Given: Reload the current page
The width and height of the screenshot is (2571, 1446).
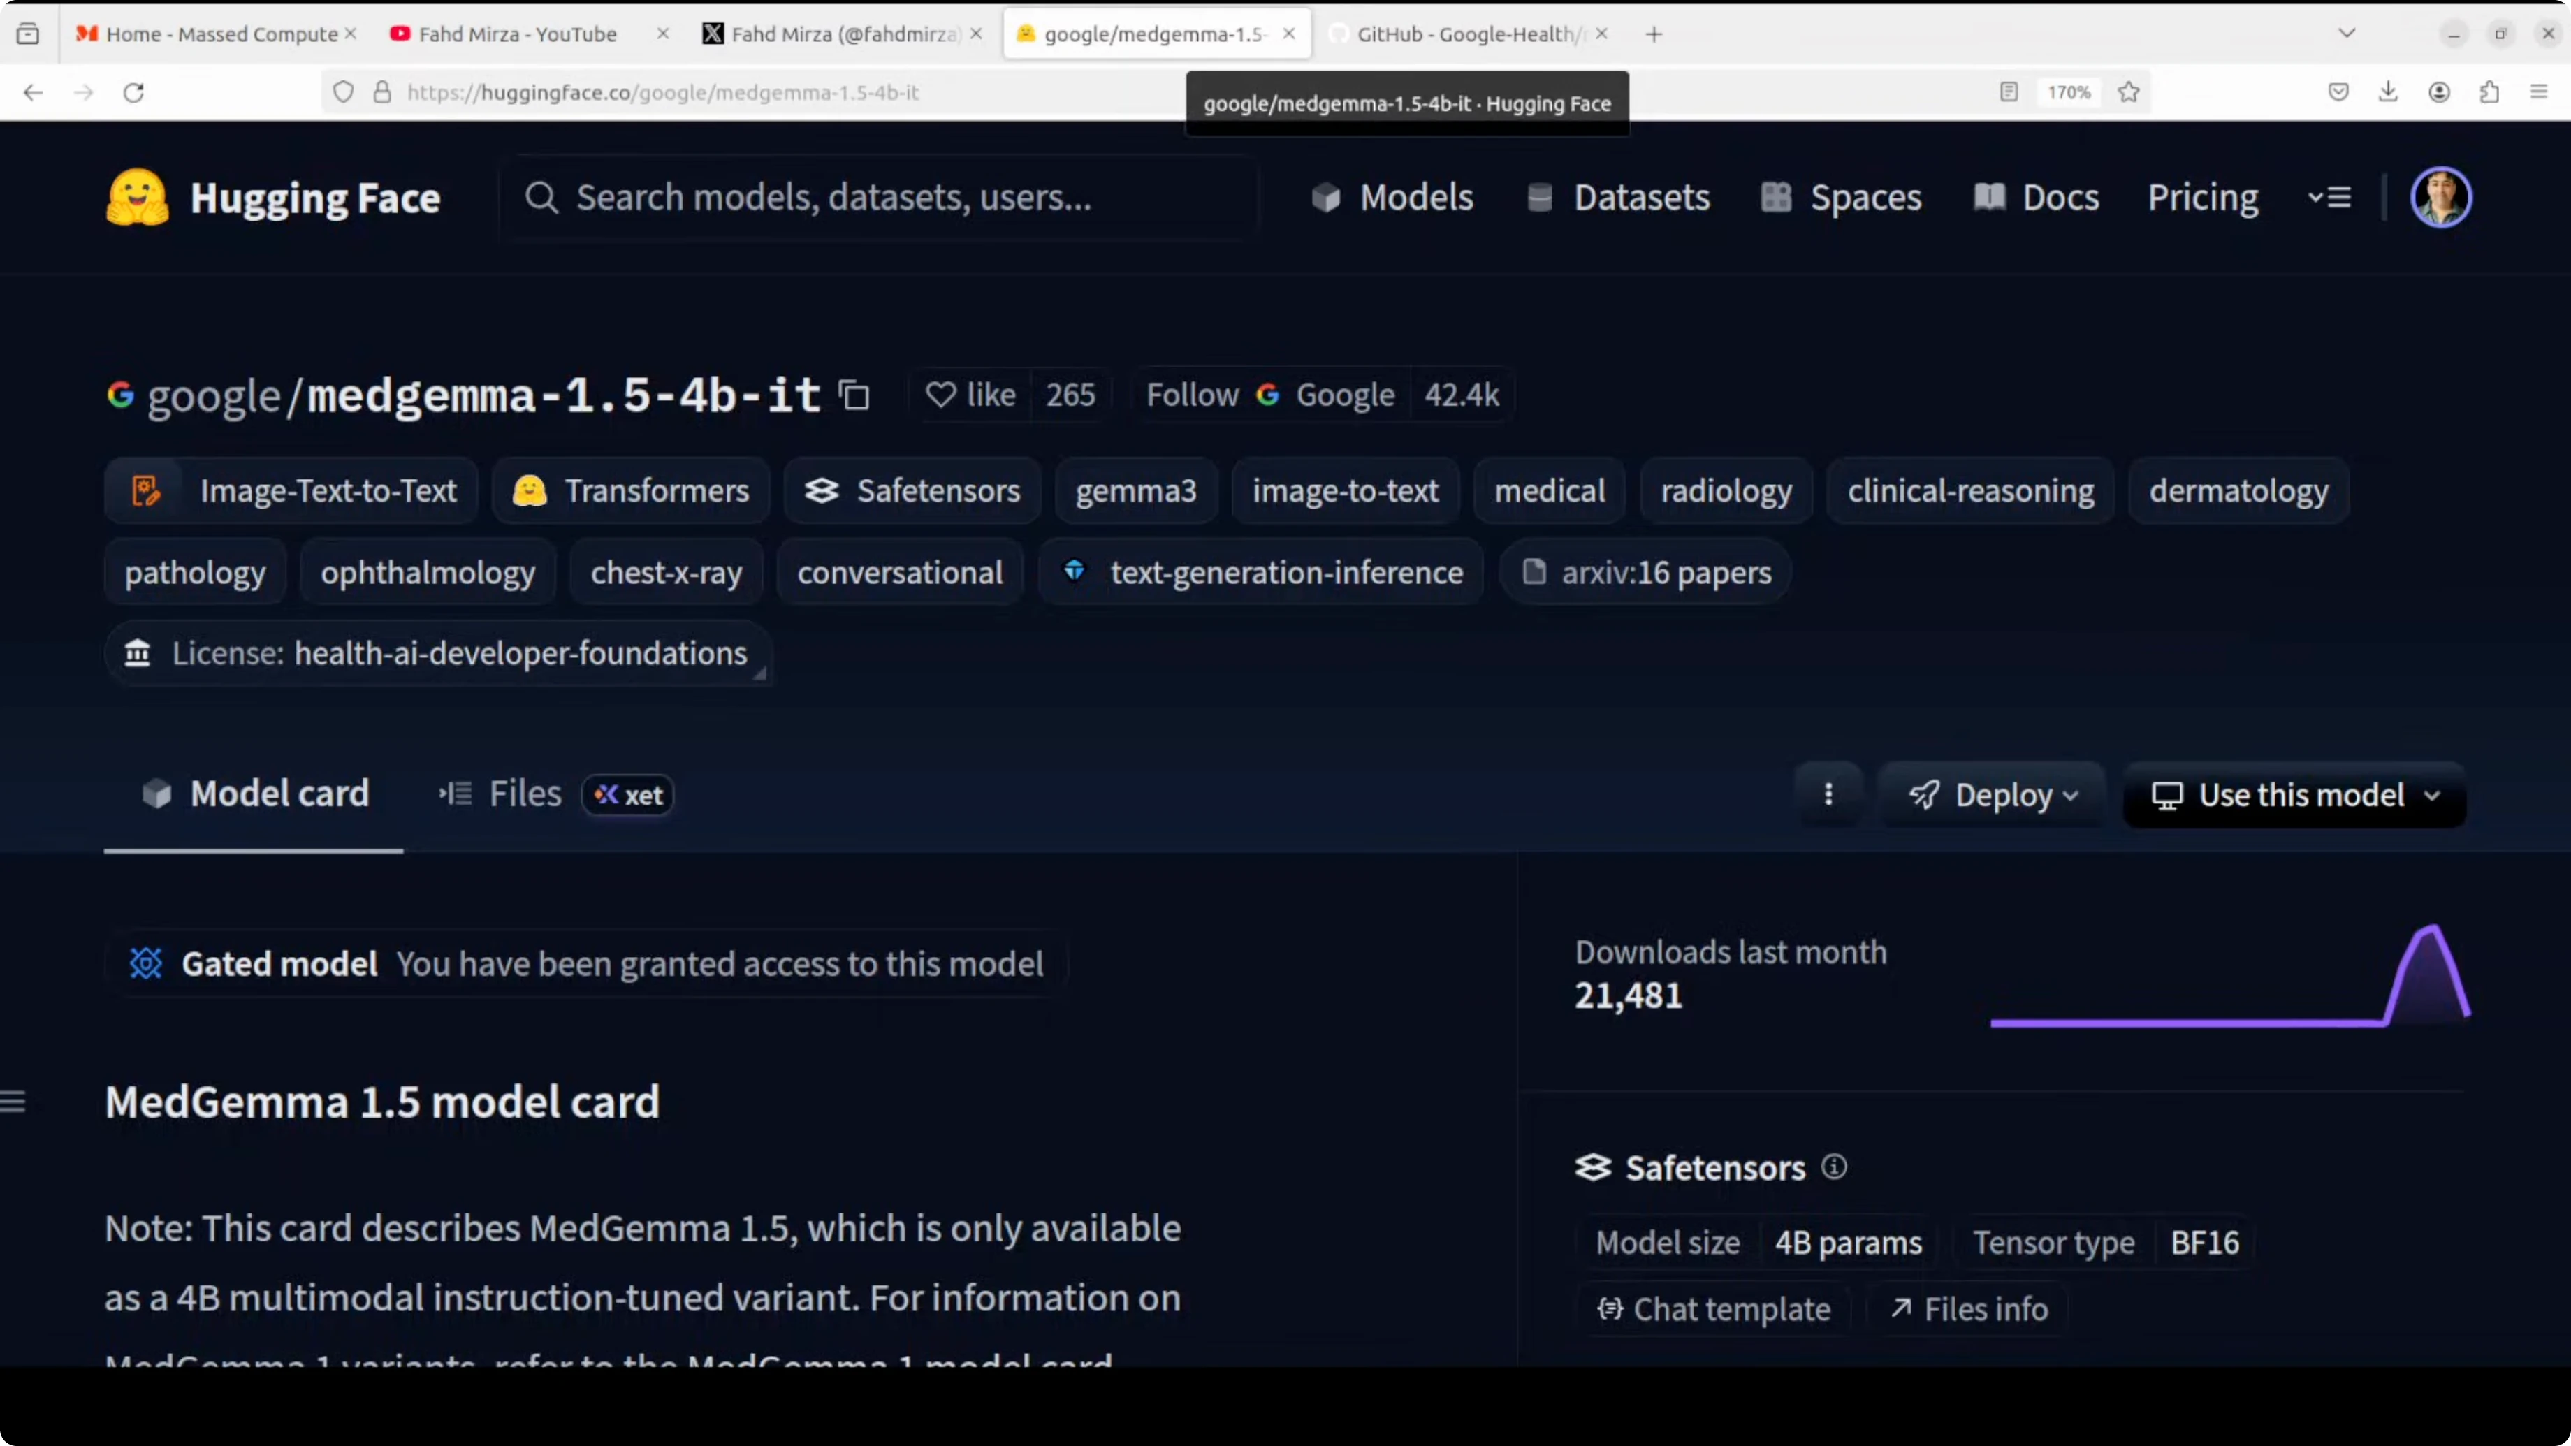Looking at the screenshot, I should pyautogui.click(x=133, y=92).
